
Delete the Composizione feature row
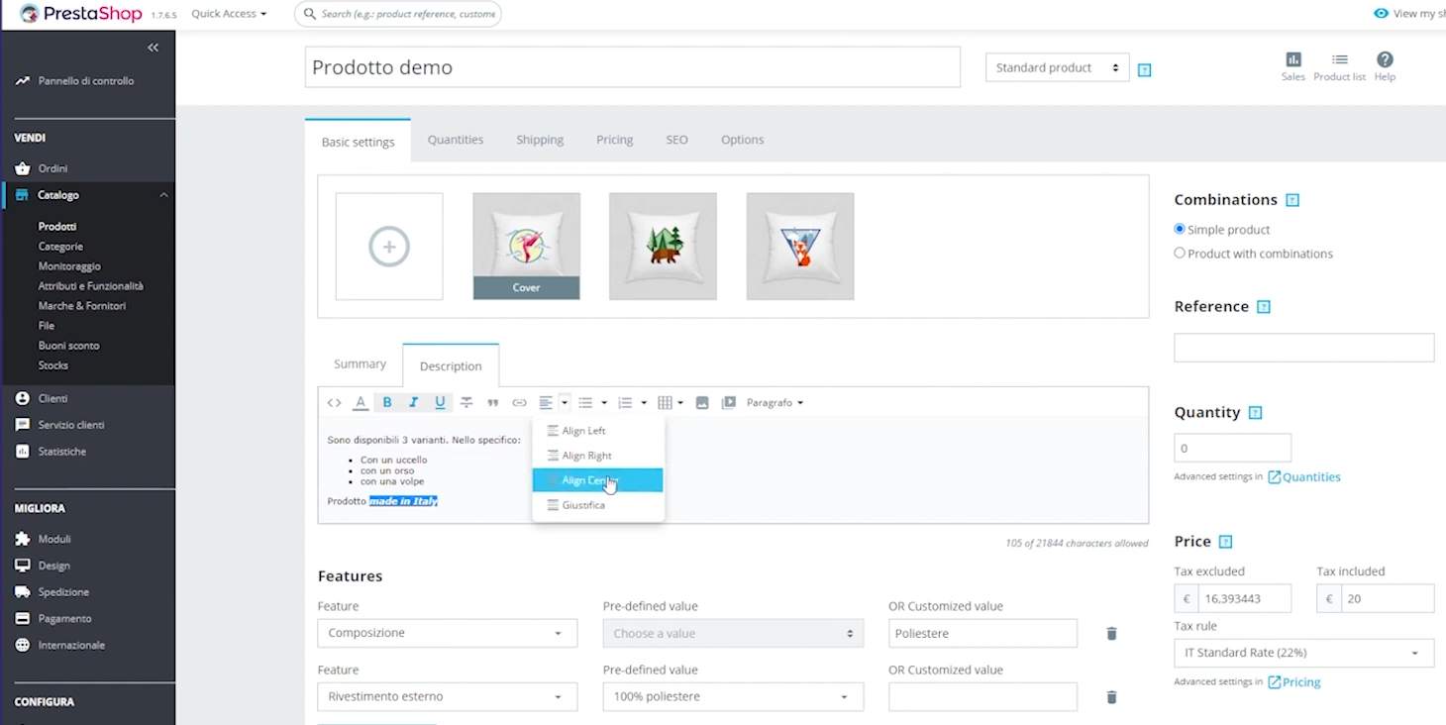[x=1111, y=634]
